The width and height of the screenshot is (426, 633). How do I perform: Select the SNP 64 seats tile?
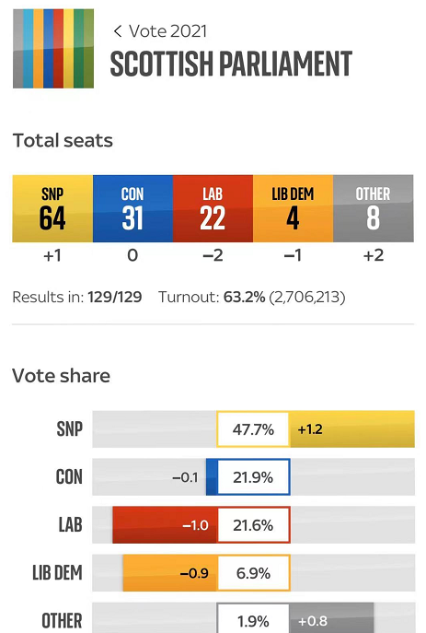(x=52, y=208)
